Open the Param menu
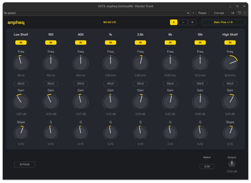Image resolution: width=251 pixels, height=183 pixels. click(x=202, y=13)
